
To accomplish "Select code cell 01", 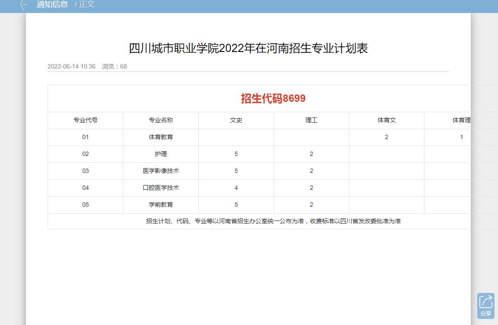I will coord(85,137).
